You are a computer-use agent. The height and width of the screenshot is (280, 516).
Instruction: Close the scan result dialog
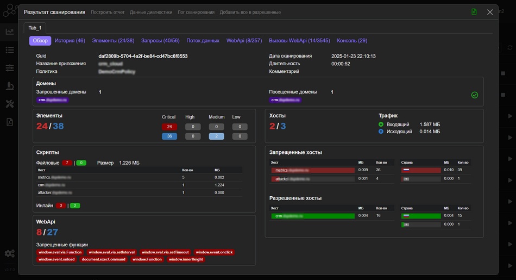tap(490, 12)
